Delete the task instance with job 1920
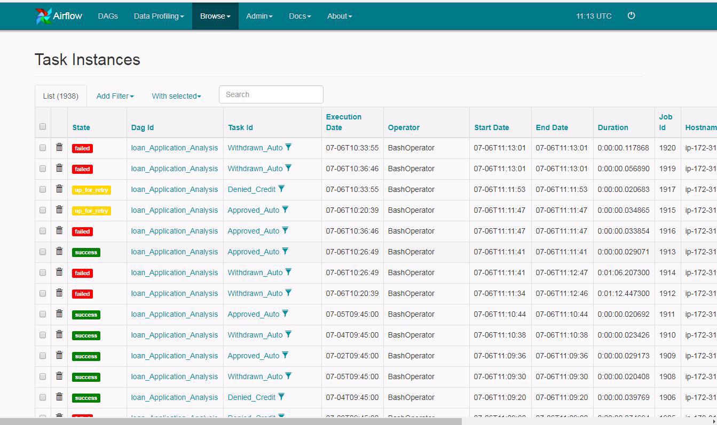 click(59, 147)
